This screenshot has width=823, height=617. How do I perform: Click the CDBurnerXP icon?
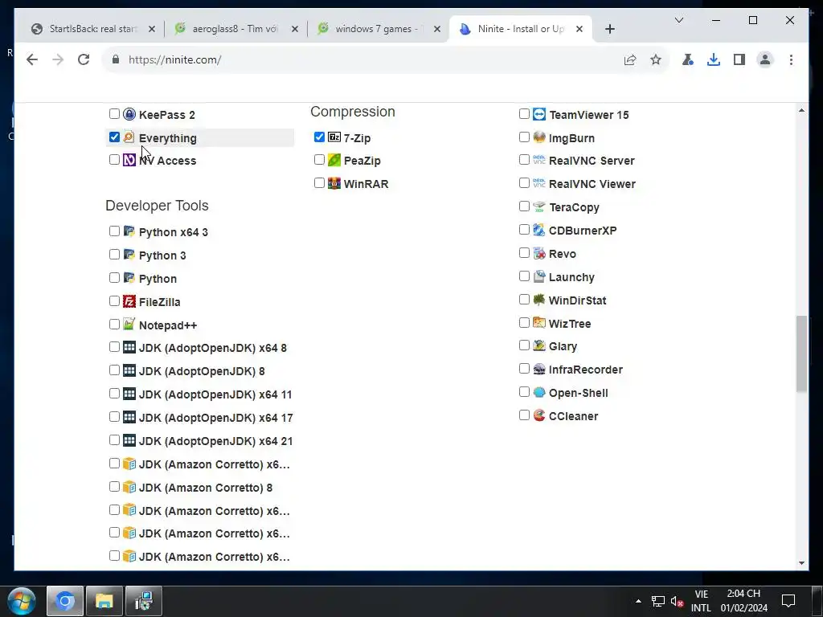click(x=539, y=230)
